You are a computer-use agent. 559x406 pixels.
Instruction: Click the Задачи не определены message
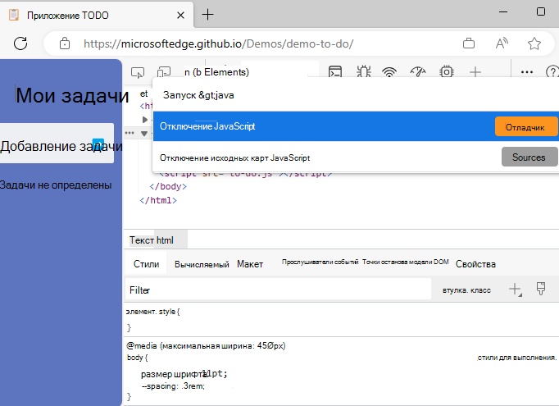[x=56, y=185]
